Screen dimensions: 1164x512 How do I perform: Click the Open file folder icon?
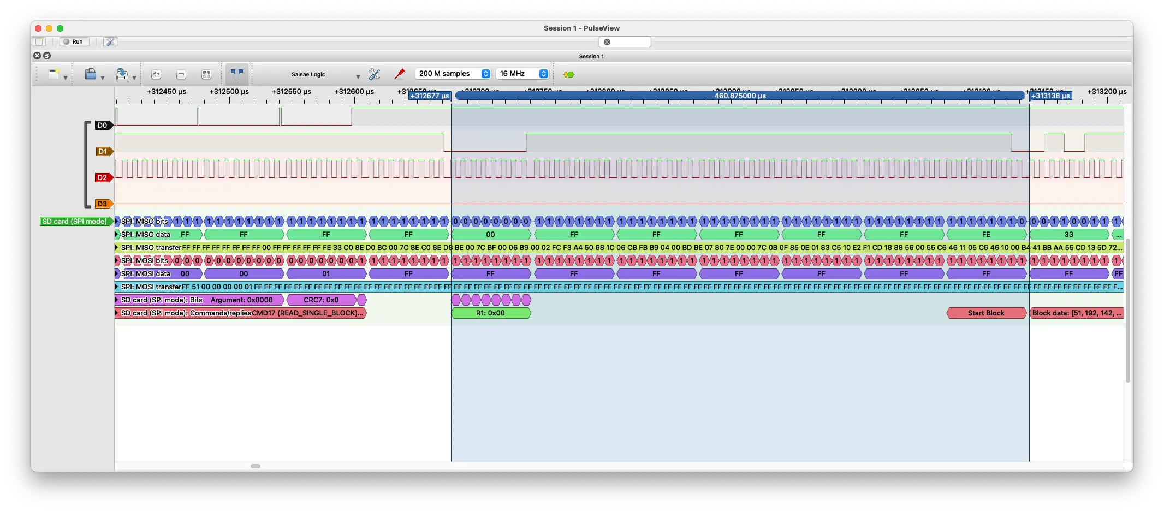pyautogui.click(x=91, y=74)
